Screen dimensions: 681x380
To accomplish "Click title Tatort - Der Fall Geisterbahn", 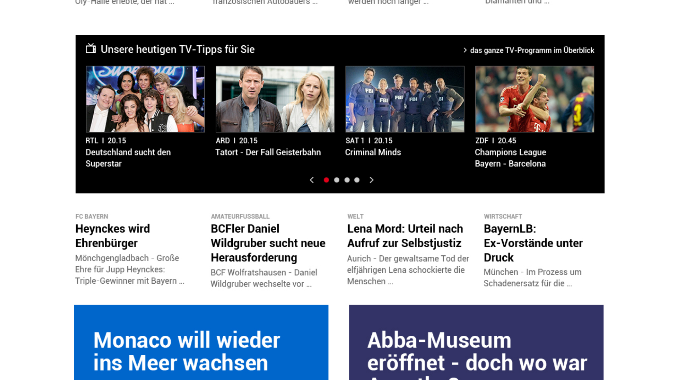I will (x=268, y=152).
